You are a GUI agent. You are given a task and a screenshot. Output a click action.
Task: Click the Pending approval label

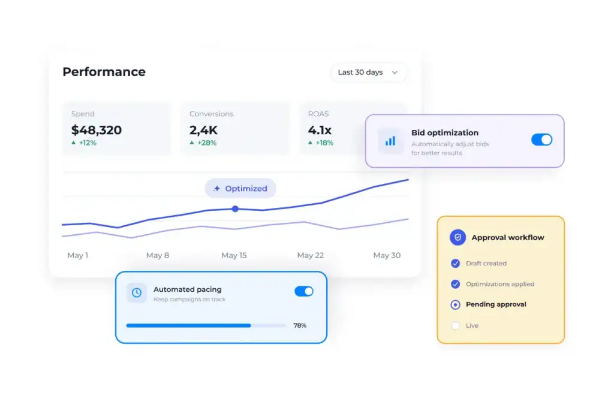pos(496,304)
